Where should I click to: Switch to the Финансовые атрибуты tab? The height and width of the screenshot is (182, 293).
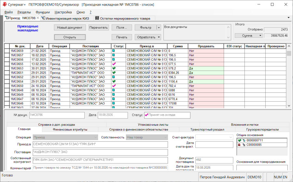[70, 130]
